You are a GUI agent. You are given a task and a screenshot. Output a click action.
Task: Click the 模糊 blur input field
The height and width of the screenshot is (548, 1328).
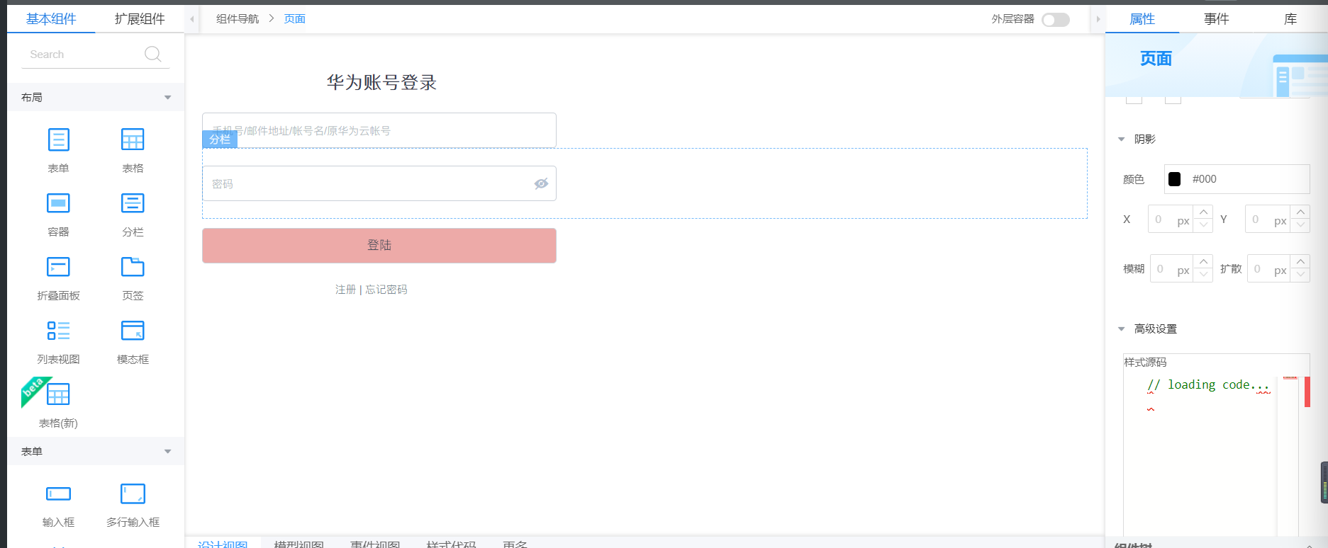(1171, 269)
